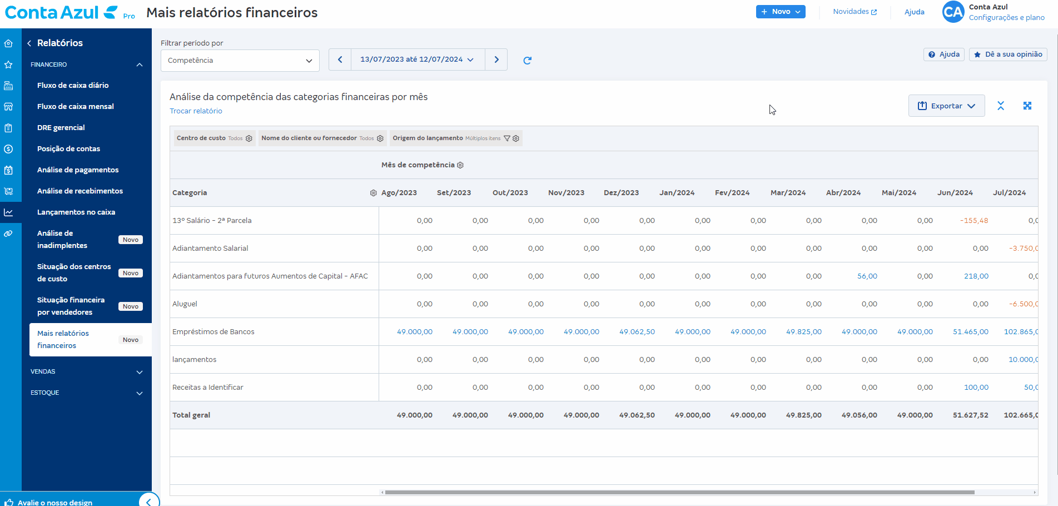Viewport: 1058px width, 506px height.
Task: Open Origem do lançamento filter funnel
Action: tap(507, 138)
